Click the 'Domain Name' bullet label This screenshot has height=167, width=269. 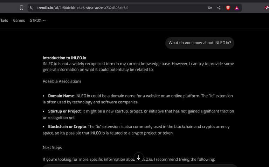point(61,96)
